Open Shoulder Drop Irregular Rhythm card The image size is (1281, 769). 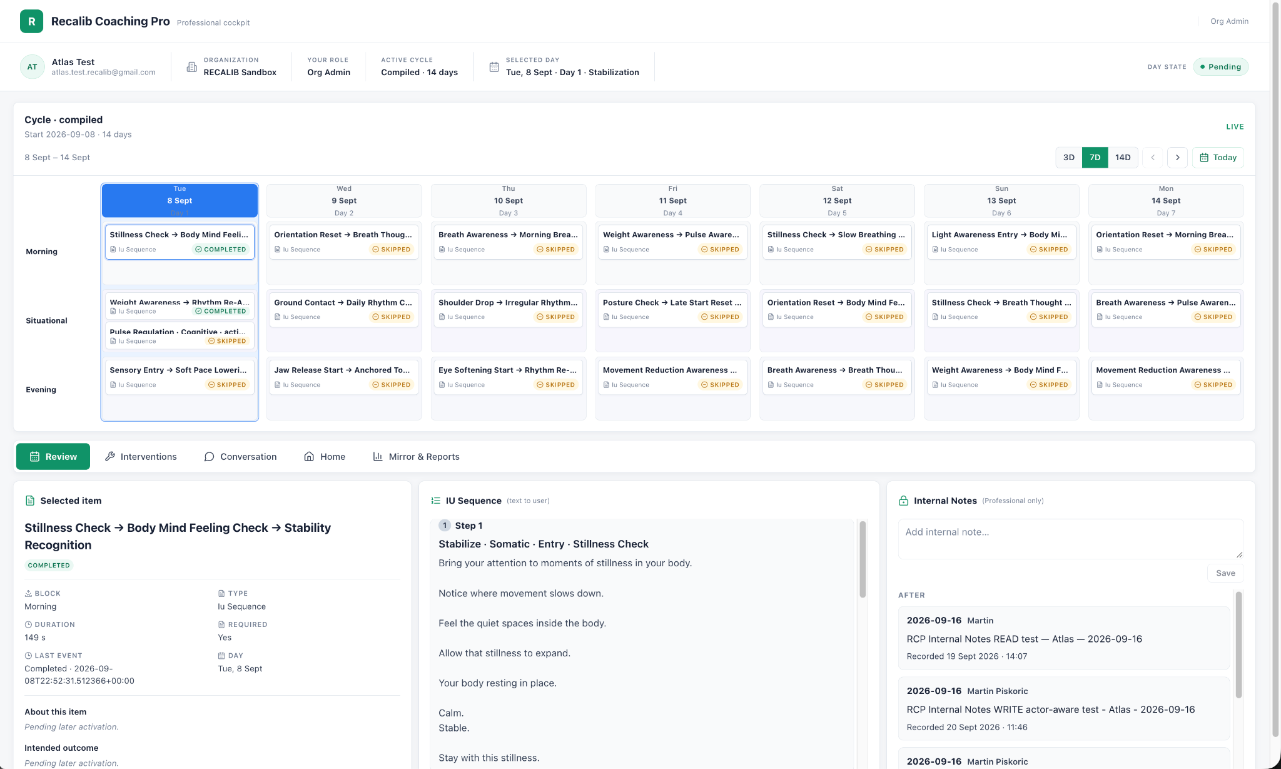(x=509, y=309)
